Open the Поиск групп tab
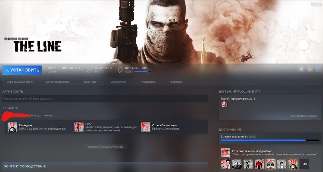The image size is (323, 172). (x=90, y=82)
